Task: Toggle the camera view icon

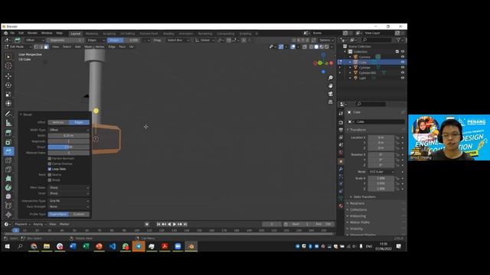Action: [x=331, y=94]
